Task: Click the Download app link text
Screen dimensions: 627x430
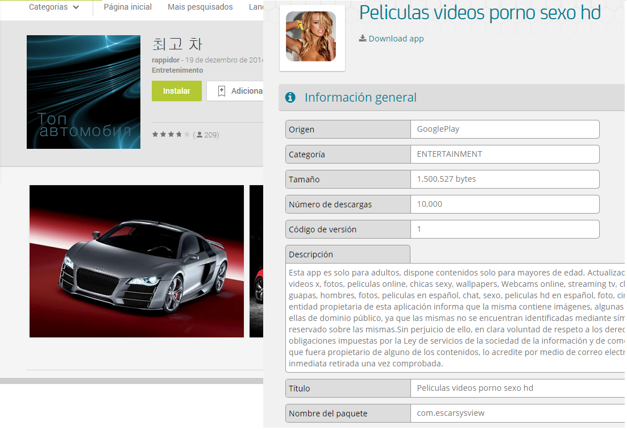Action: pyautogui.click(x=396, y=39)
